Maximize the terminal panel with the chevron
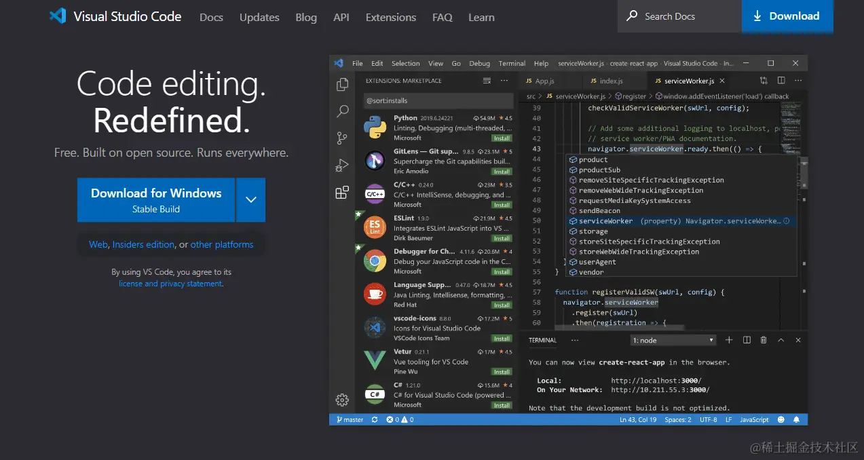The width and height of the screenshot is (864, 460). 780,339
